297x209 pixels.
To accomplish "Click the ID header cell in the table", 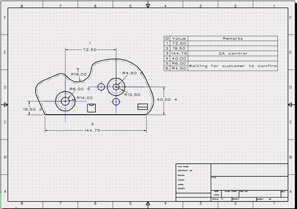I will coord(167,39).
